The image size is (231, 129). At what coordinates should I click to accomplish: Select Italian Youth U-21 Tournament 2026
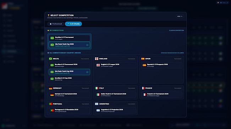(116, 94)
